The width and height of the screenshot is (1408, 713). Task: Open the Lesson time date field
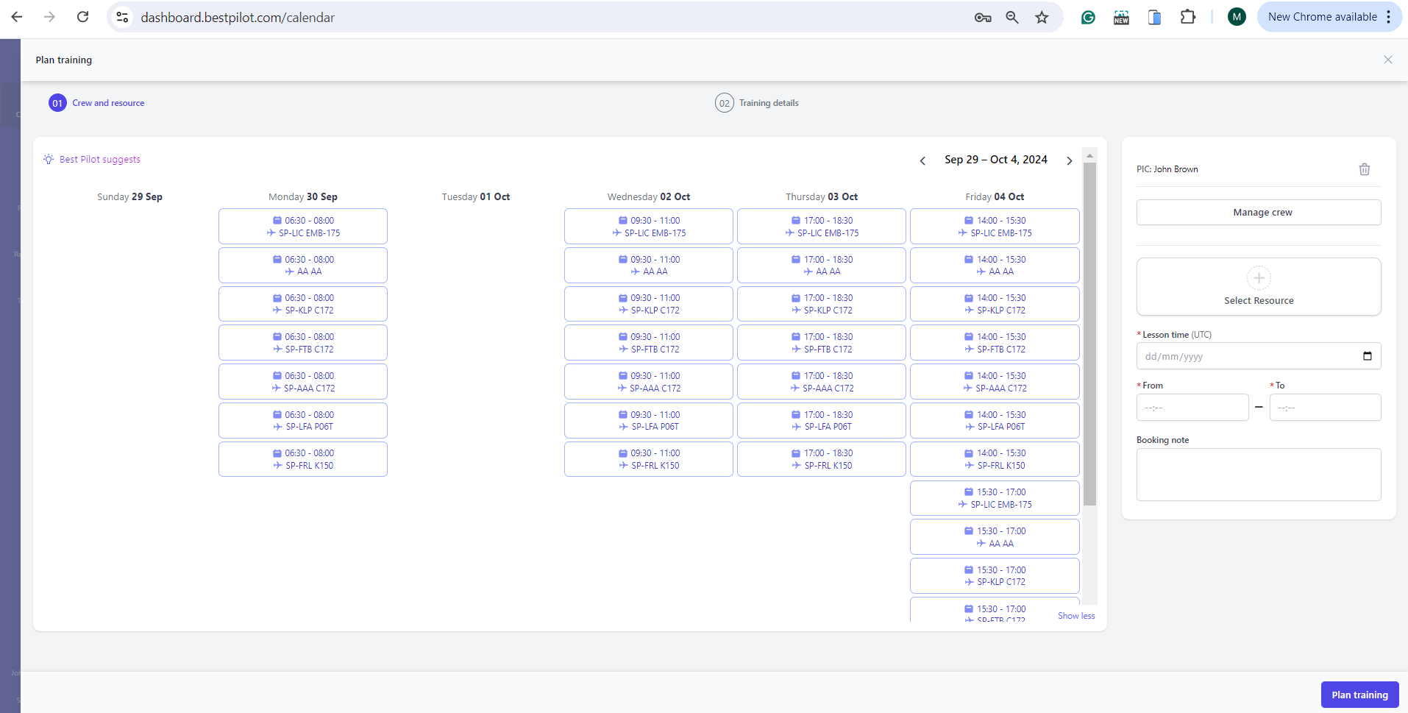point(1259,356)
